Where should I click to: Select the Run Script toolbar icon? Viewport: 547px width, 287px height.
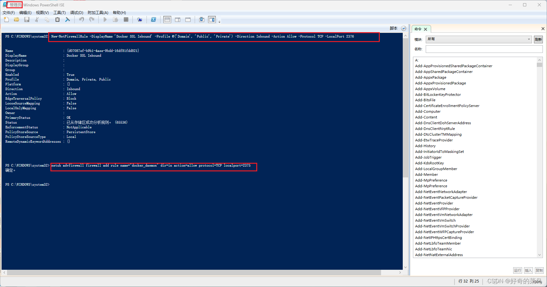pyautogui.click(x=105, y=19)
